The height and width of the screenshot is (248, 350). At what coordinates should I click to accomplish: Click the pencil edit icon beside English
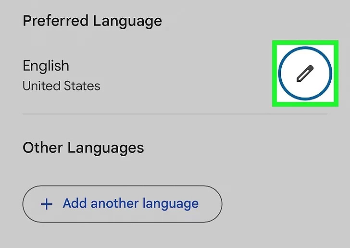[305, 74]
